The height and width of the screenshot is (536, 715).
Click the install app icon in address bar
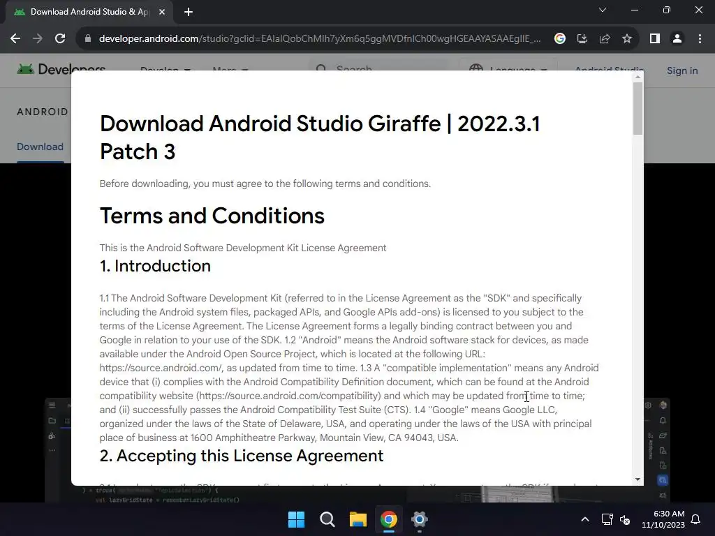(x=582, y=39)
